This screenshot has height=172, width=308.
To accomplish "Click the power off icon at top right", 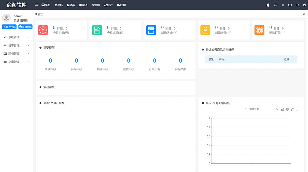I will [x=304, y=5].
